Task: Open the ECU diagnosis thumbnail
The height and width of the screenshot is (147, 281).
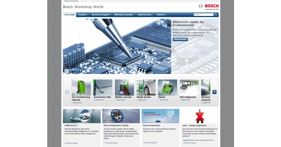Action: 189,87
